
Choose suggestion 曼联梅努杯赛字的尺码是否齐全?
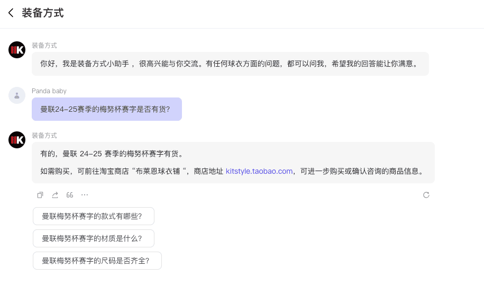point(97,261)
